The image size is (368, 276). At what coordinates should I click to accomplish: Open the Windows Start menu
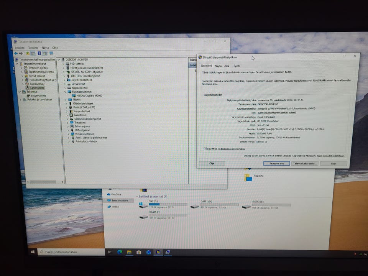tap(33, 252)
